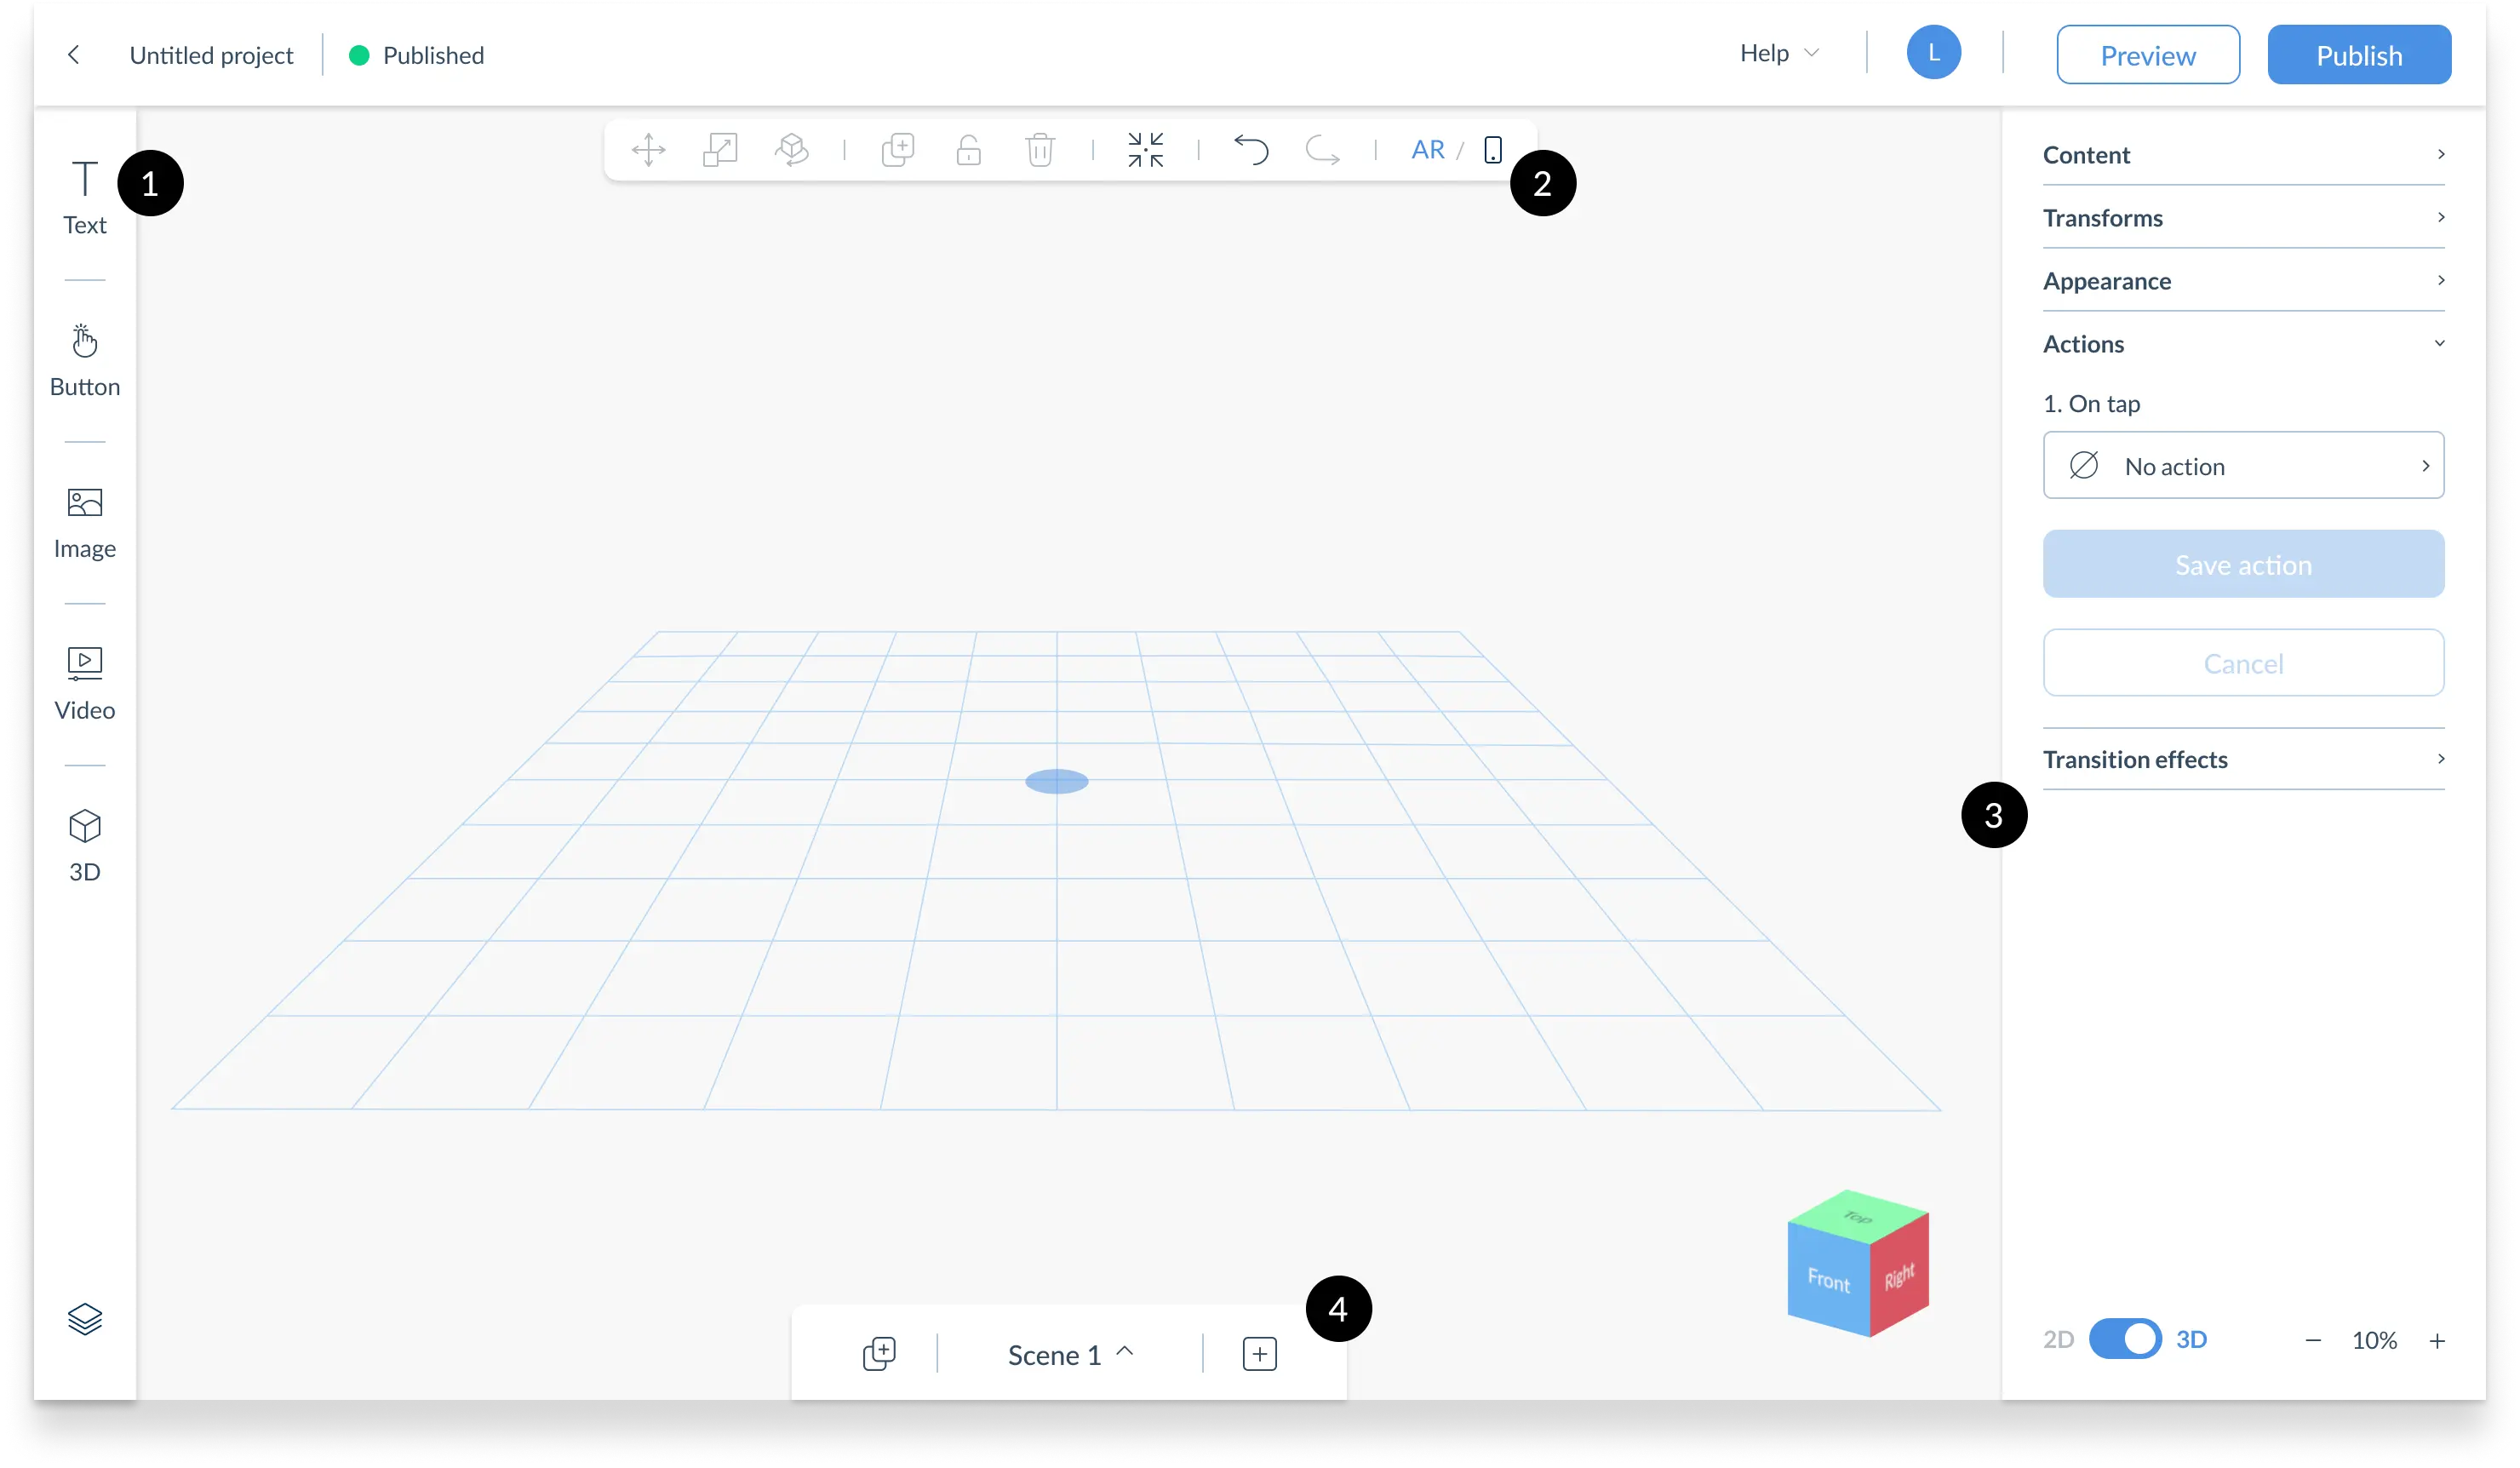The height and width of the screenshot is (1468, 2520).
Task: Select the Text tool in the sidebar
Action: click(x=84, y=195)
